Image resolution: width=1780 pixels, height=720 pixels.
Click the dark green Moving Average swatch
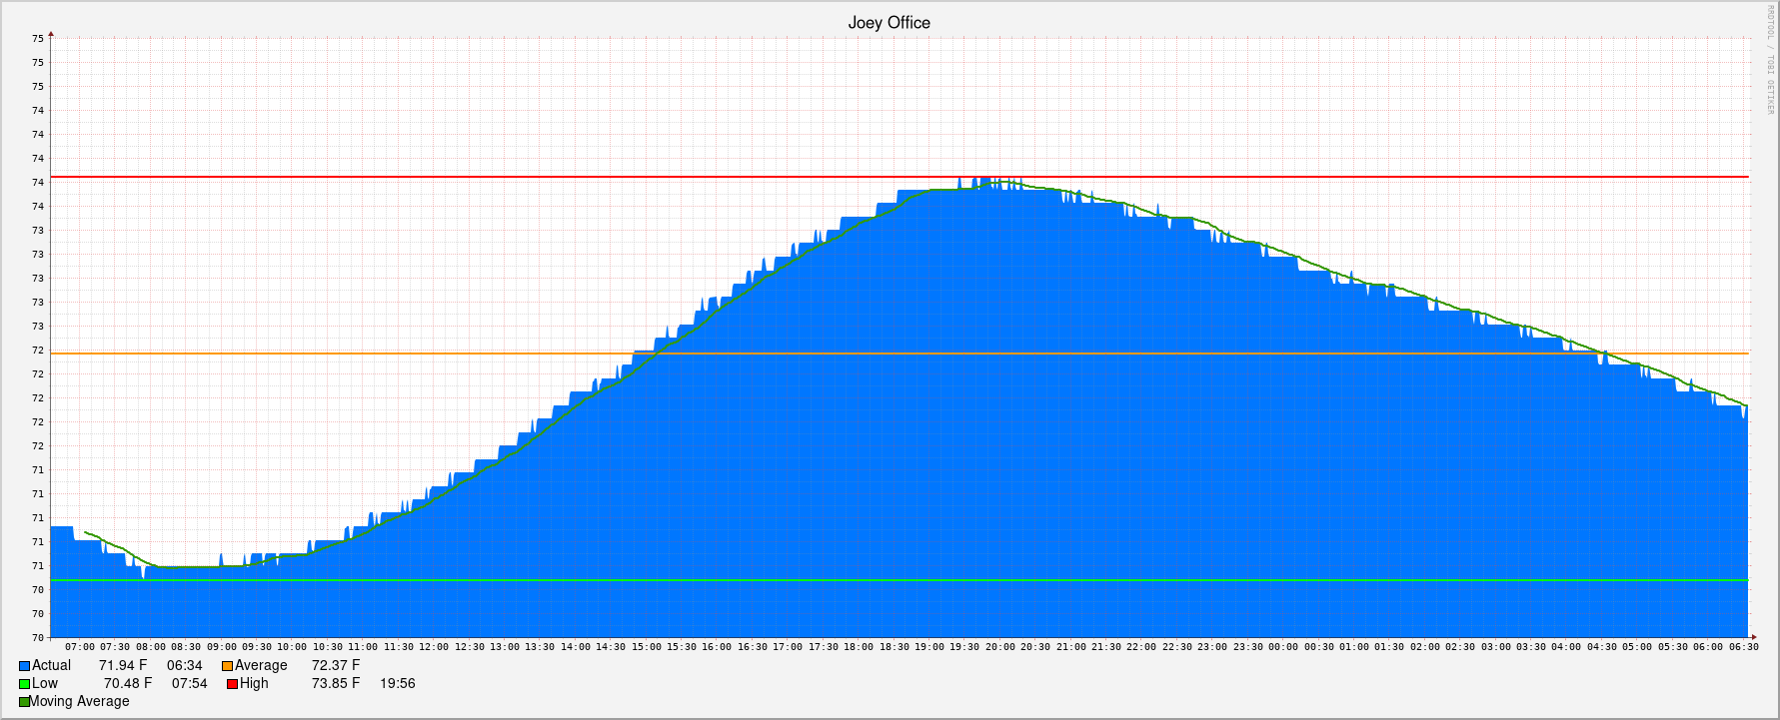pos(24,702)
